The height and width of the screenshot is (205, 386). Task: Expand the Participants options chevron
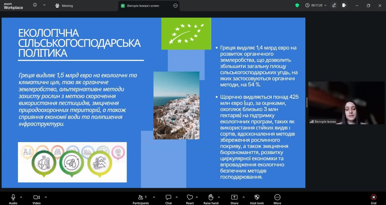[x=154, y=197]
